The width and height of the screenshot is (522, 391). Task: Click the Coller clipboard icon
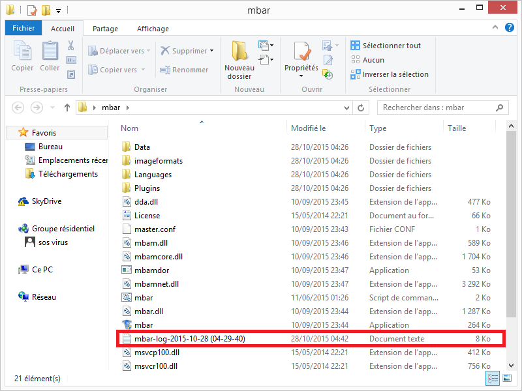[50, 55]
